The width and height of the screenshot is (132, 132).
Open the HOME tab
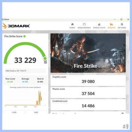(72, 26)
